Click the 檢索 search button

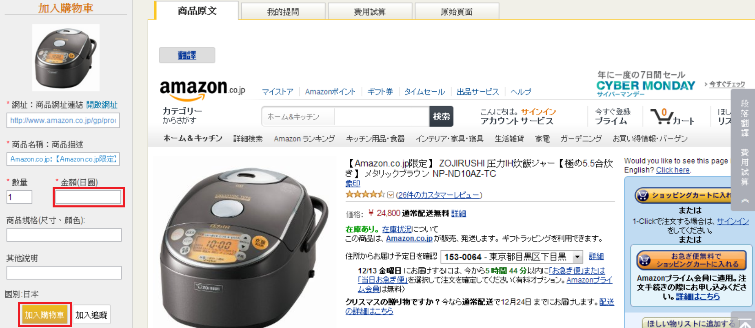[x=441, y=117]
